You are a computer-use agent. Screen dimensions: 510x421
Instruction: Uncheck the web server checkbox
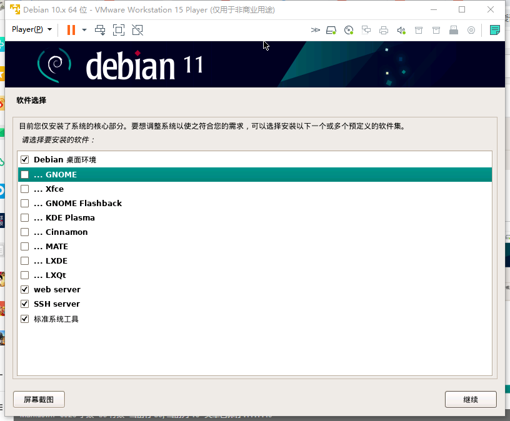(x=25, y=289)
